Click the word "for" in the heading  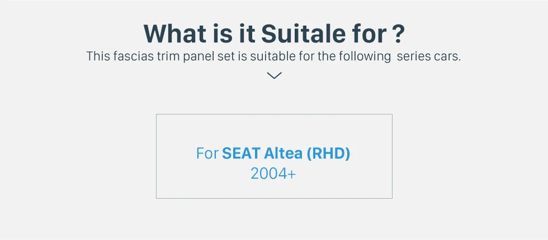coord(368,34)
